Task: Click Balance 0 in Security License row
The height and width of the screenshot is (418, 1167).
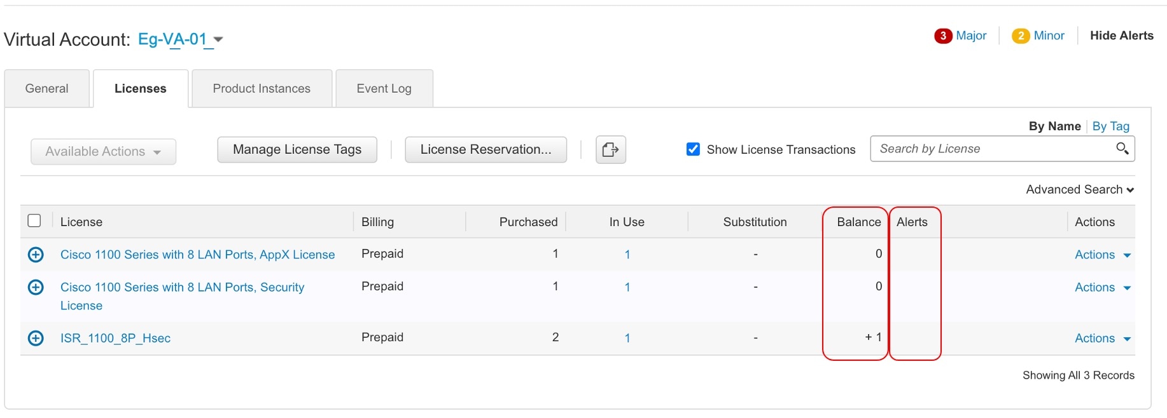Action: pyautogui.click(x=879, y=287)
